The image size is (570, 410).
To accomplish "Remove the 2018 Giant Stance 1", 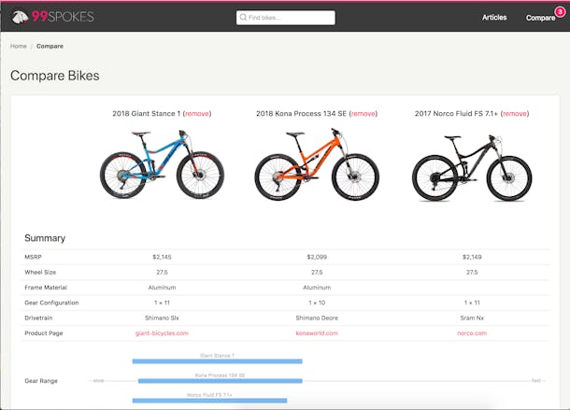I will 197,114.
